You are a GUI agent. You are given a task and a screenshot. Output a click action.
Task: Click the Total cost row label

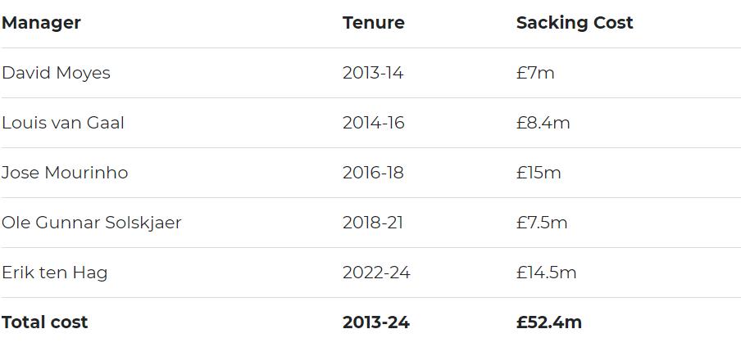(x=44, y=322)
